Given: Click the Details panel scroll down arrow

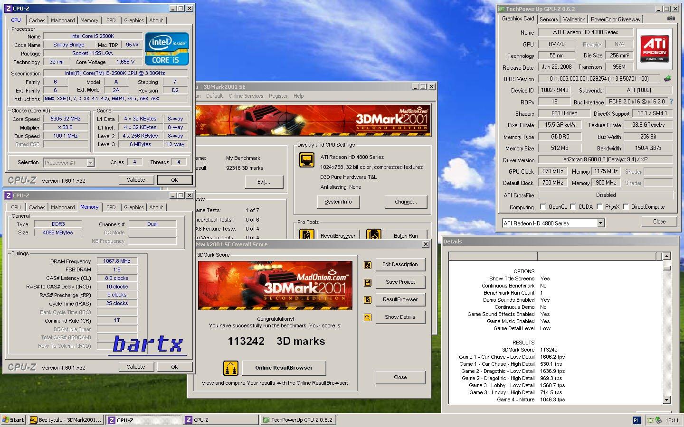Looking at the screenshot, I should (666, 400).
